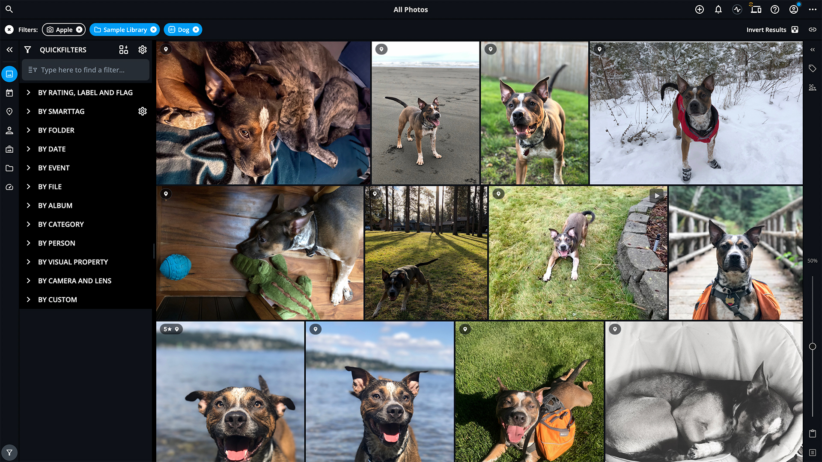The image size is (822, 462).
Task: Focus the 'Type here to find a filter' field
Action: (86, 70)
